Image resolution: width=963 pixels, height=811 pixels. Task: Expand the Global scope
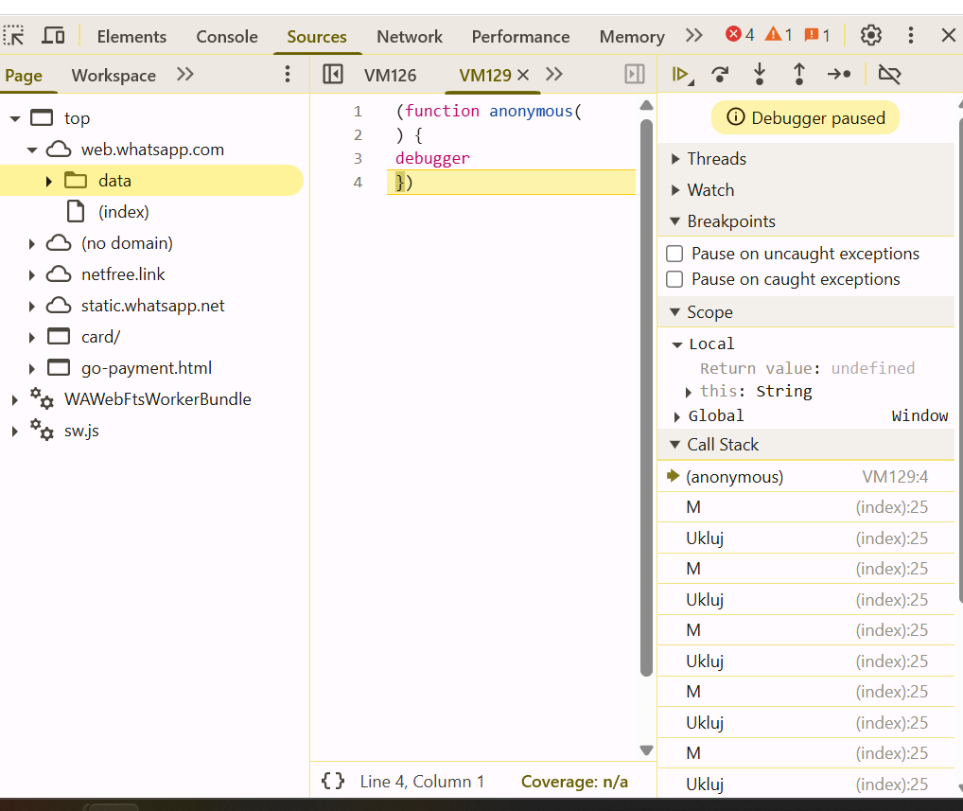coord(676,416)
